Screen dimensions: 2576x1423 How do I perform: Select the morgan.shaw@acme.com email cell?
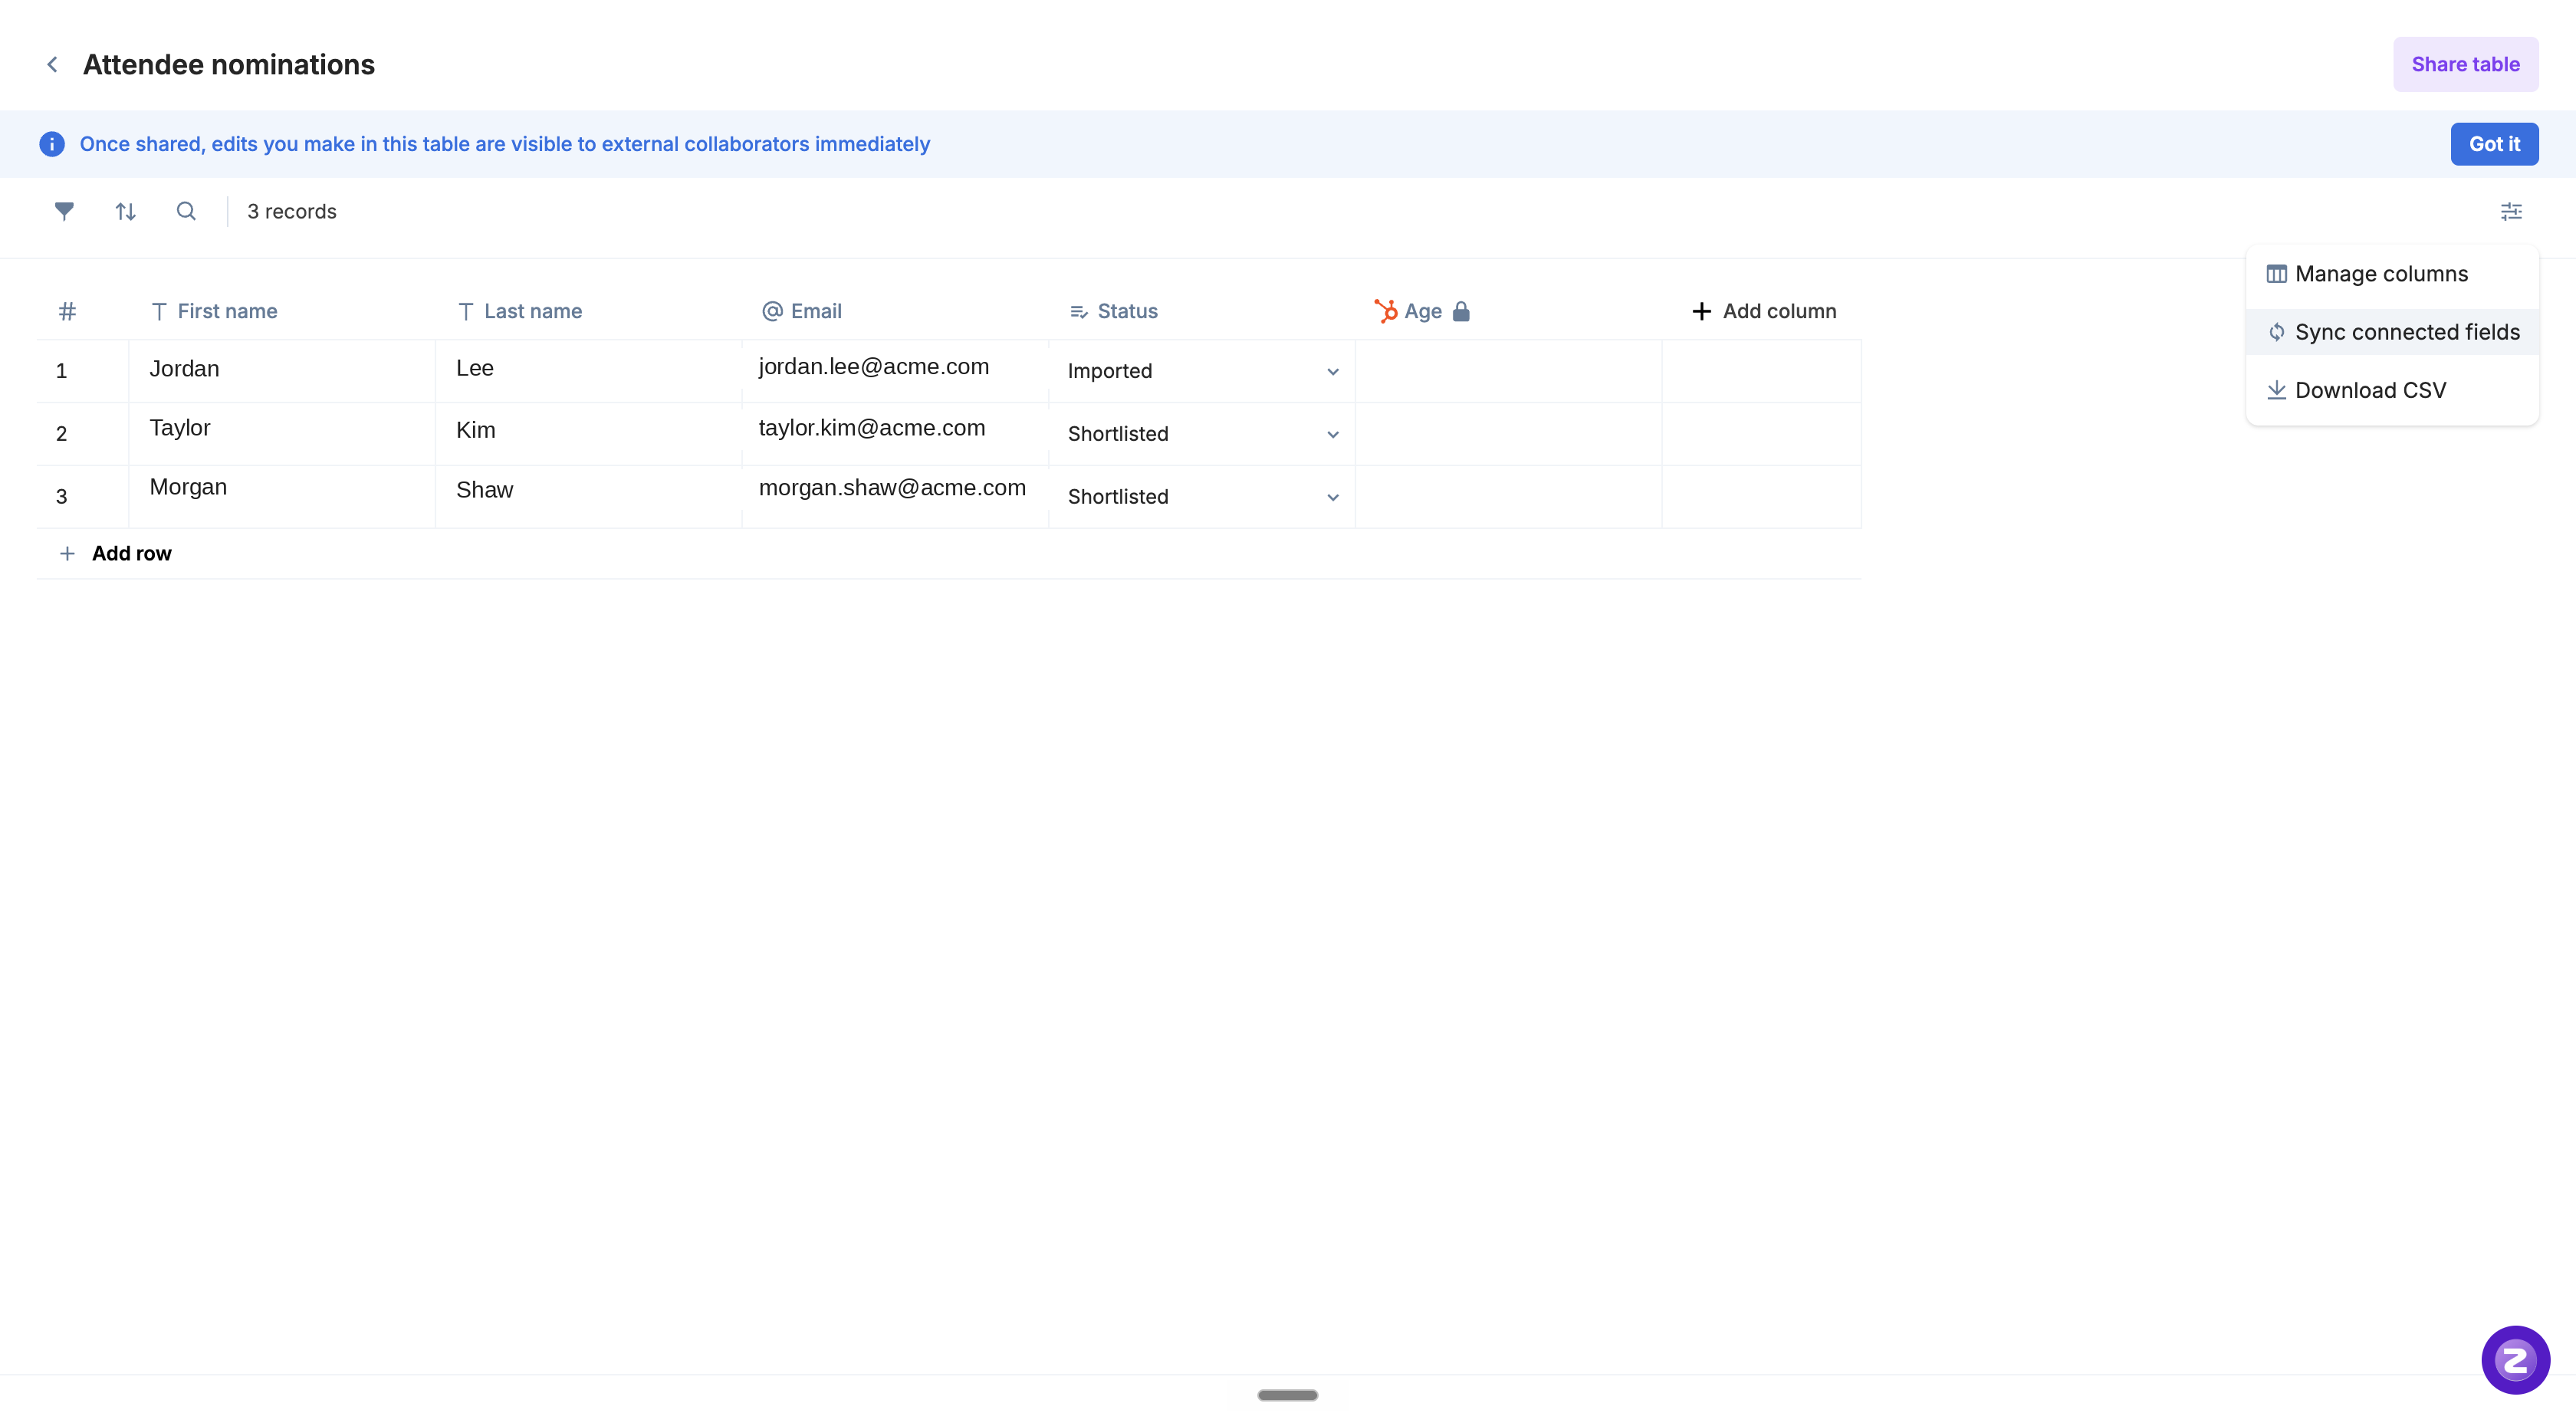click(x=895, y=497)
